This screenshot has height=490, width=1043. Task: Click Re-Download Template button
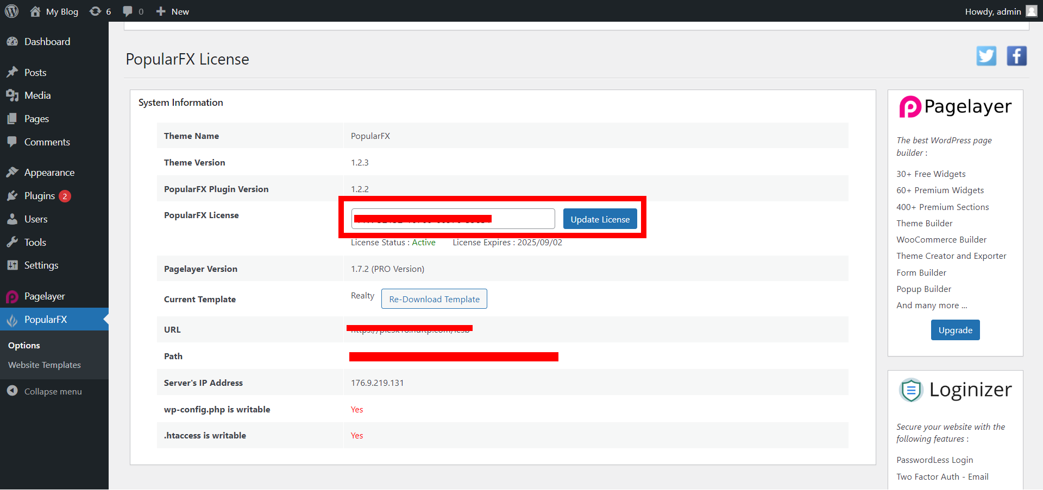(434, 299)
